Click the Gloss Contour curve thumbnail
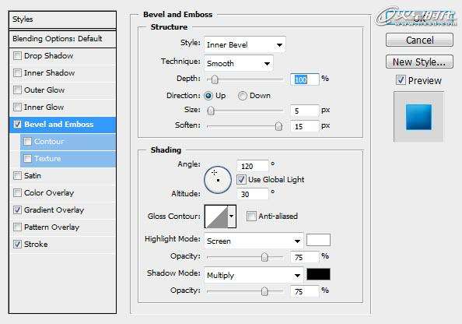This screenshot has height=324, width=462. point(216,217)
